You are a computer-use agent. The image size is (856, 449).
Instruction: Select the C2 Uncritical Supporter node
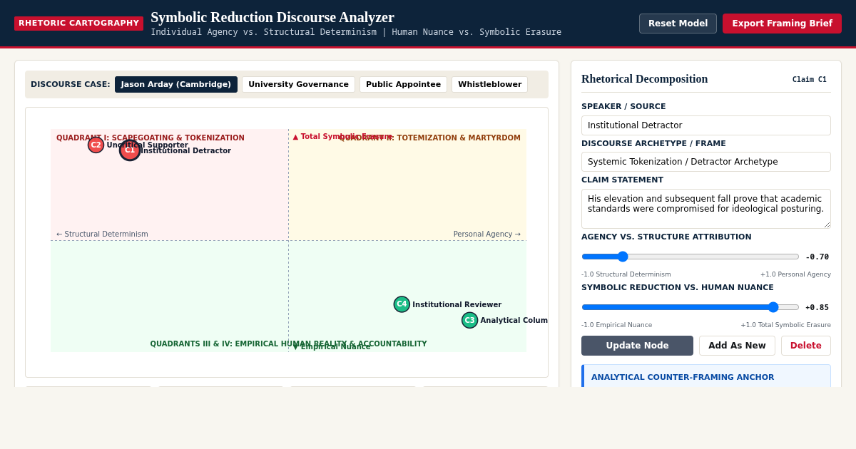coord(96,145)
